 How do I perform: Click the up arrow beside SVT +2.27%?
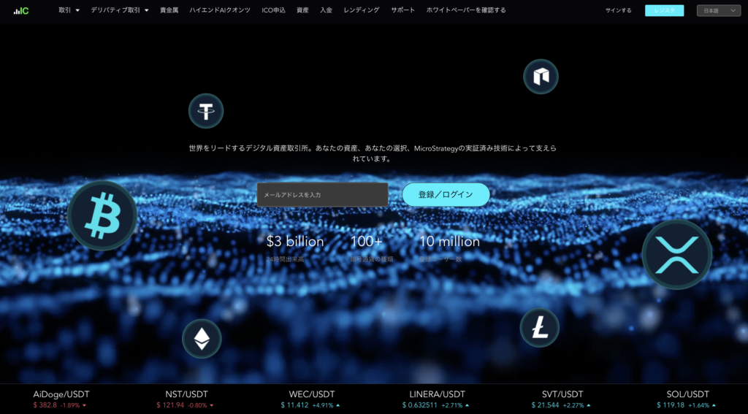tap(589, 405)
